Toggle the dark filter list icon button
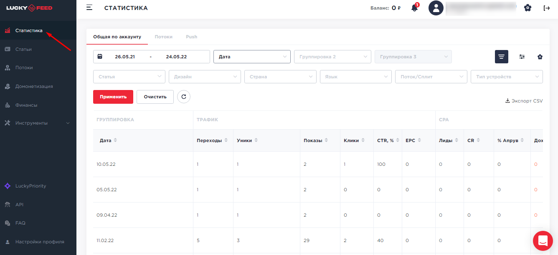 (x=501, y=57)
